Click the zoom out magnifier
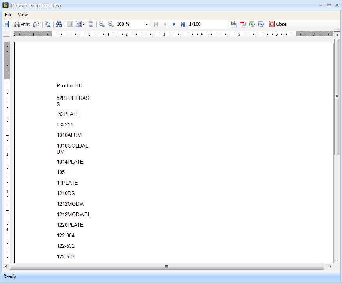The width and height of the screenshot is (342, 283). coord(102,24)
